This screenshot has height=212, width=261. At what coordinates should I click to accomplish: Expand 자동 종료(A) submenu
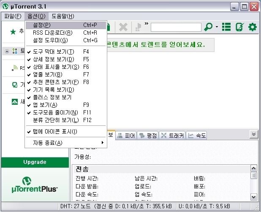coord(66,143)
